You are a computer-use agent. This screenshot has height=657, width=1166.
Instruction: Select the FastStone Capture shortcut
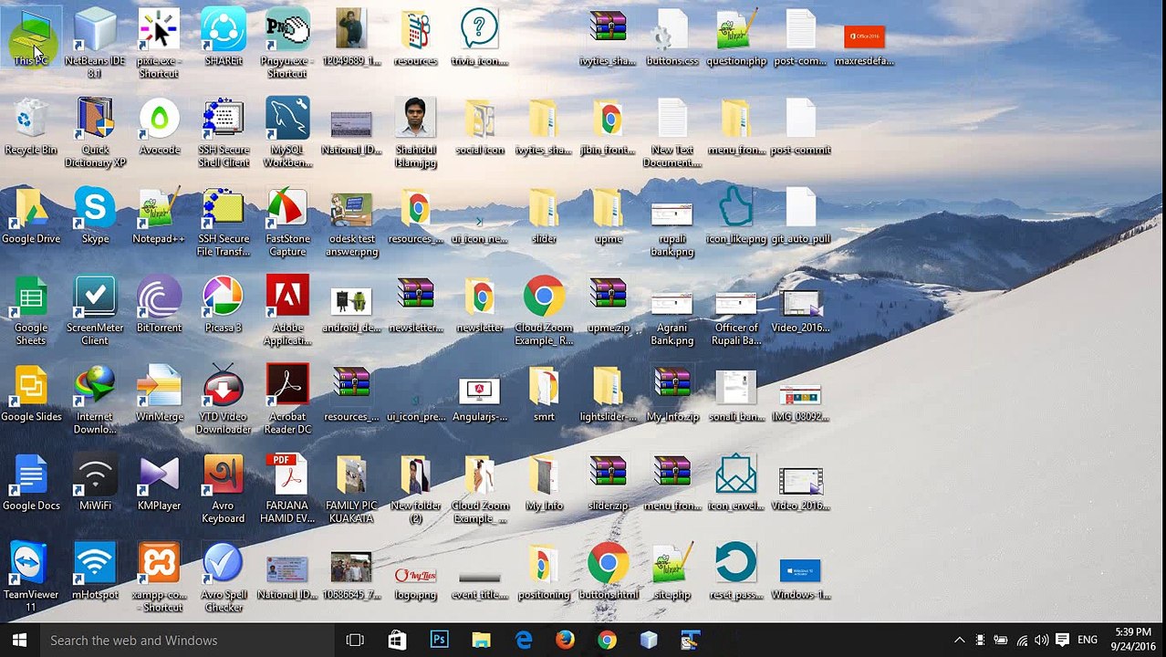[x=287, y=222]
